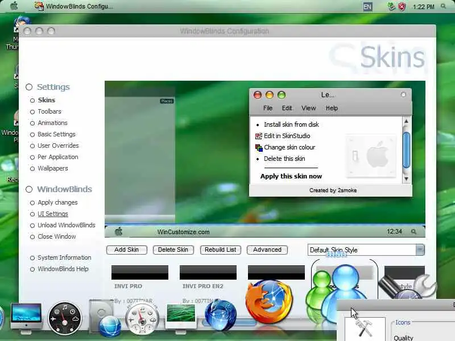Image resolution: width=455 pixels, height=341 pixels.
Task: Open the EN language indicator
Action: pyautogui.click(x=367, y=7)
